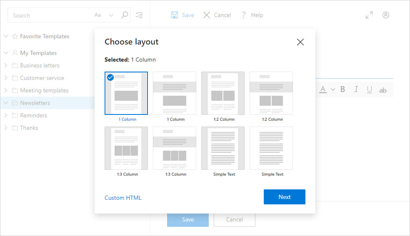Select second Simple Text layout without margins
The height and width of the screenshot is (236, 410).
coord(271,148)
